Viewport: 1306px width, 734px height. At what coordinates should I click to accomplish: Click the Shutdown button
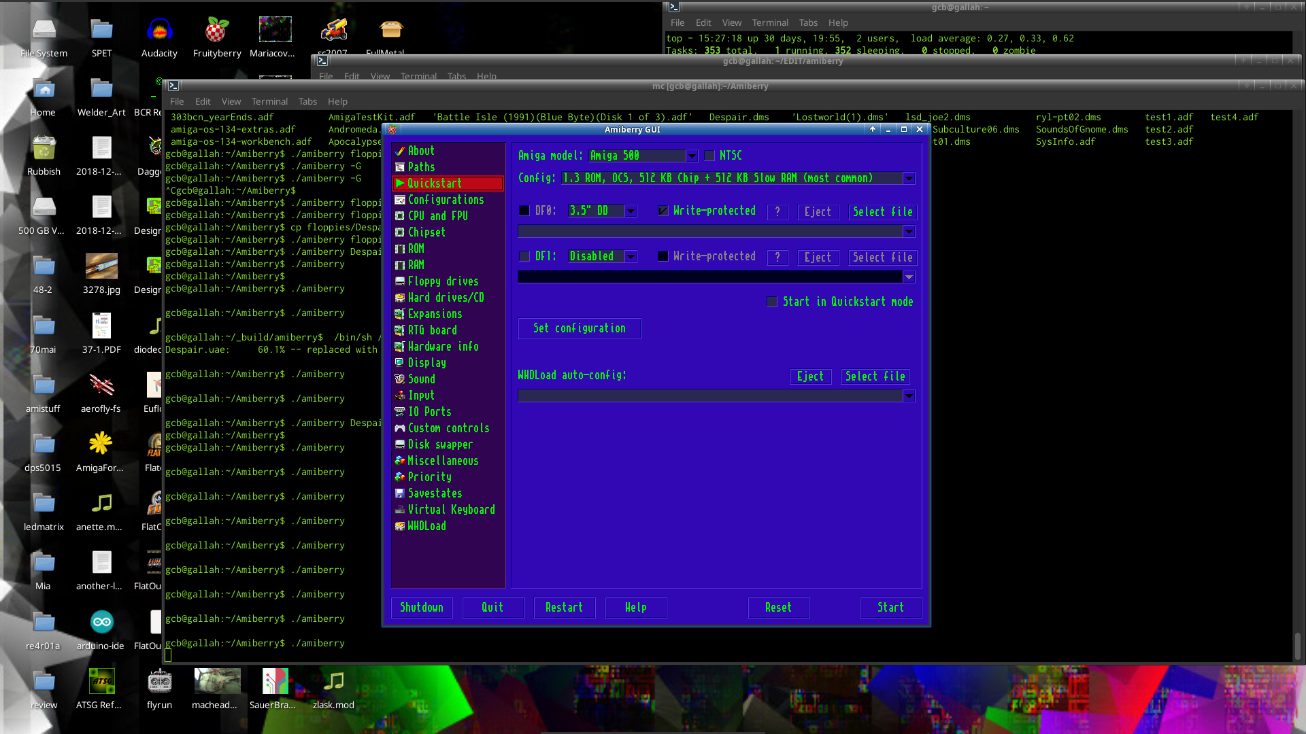pos(422,608)
